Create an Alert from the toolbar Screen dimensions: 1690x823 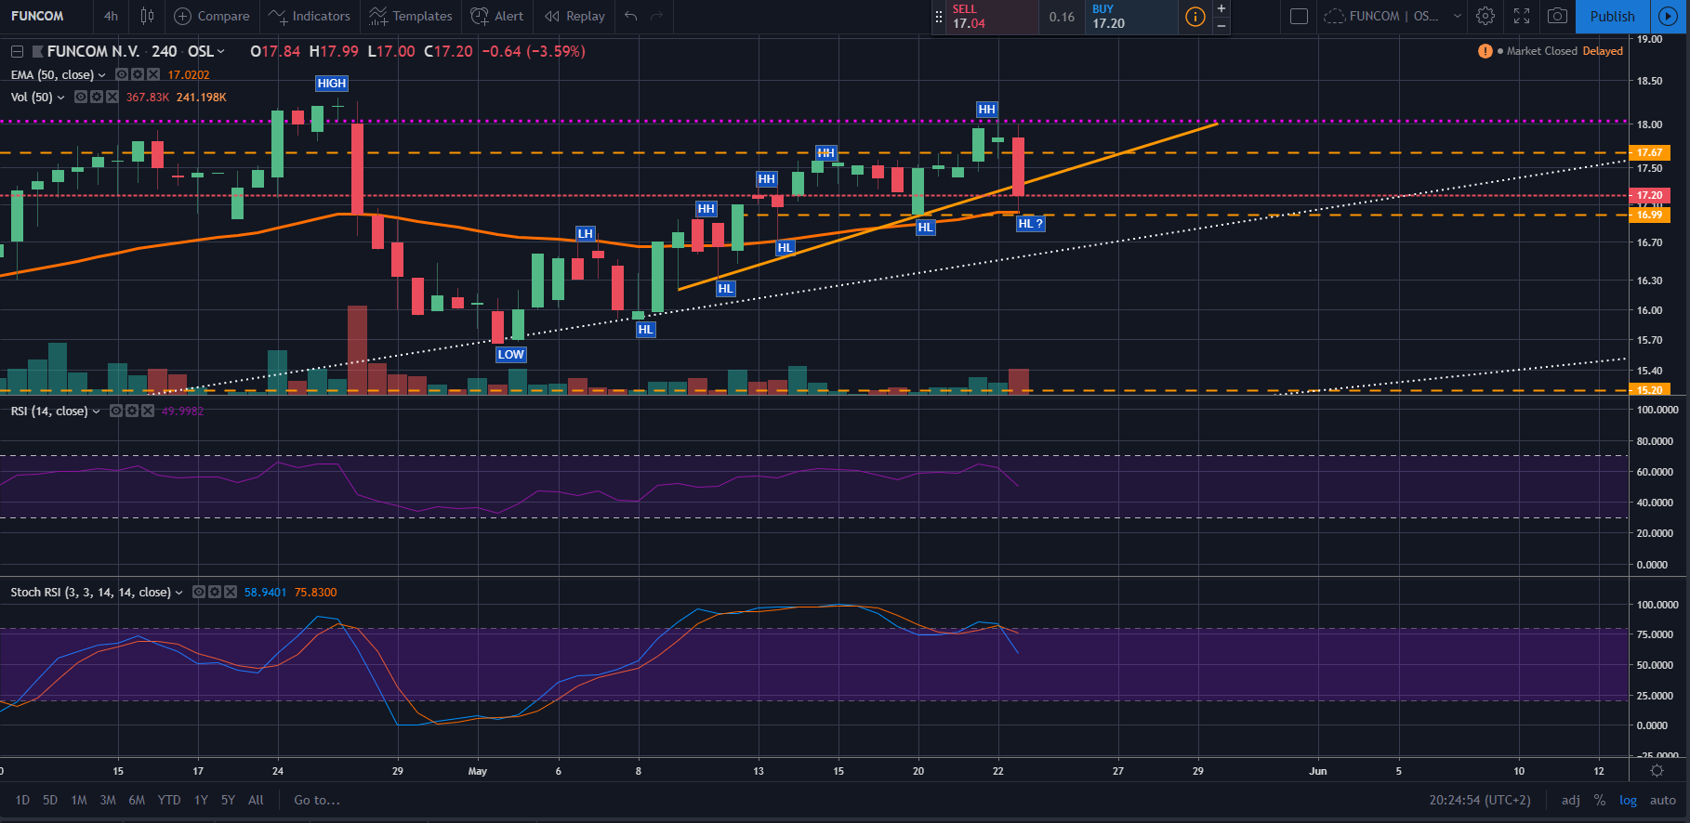coord(497,16)
